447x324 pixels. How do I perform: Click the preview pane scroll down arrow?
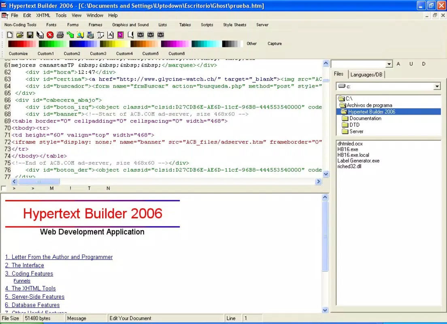click(x=325, y=310)
